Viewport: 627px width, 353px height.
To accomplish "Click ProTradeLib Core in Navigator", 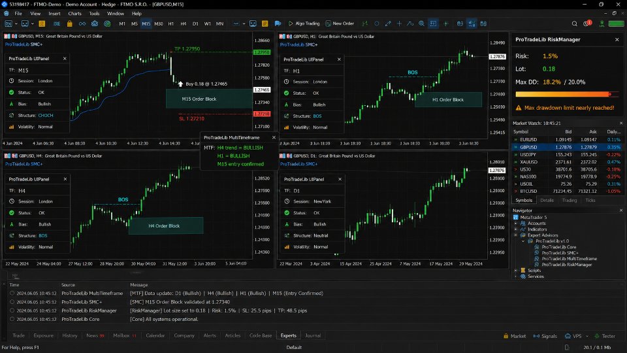I will (558, 247).
